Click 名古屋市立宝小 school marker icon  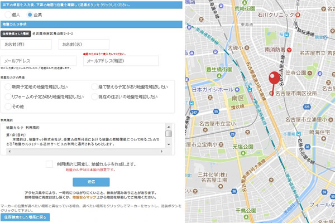205,130
